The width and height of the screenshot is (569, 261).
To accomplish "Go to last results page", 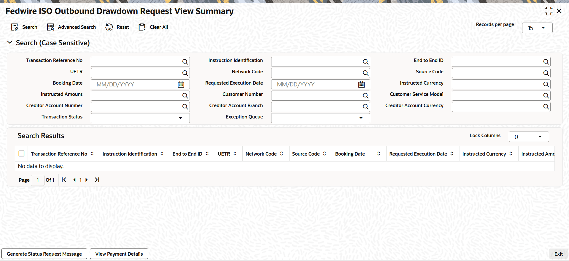I will pos(97,180).
